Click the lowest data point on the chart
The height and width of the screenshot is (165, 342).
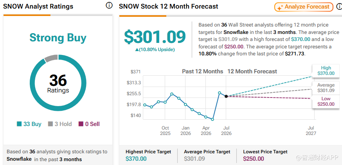tap(212, 119)
